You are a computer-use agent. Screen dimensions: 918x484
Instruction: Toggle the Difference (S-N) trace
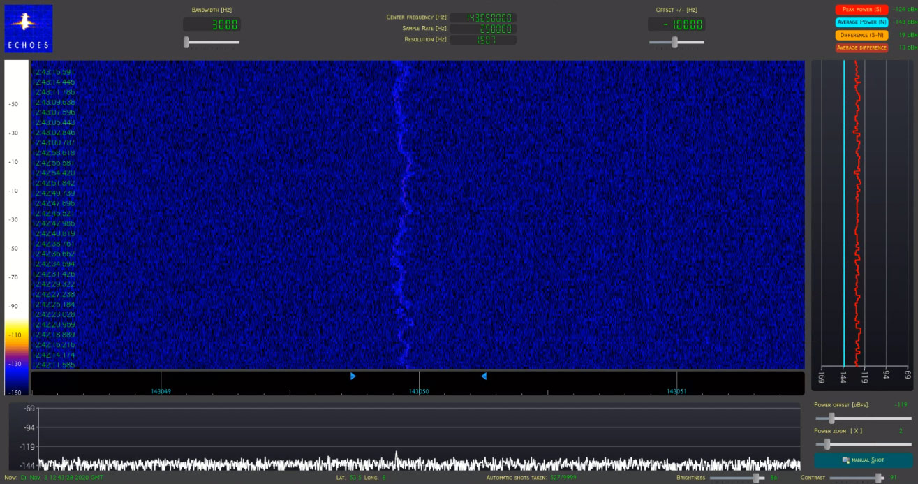coord(861,35)
